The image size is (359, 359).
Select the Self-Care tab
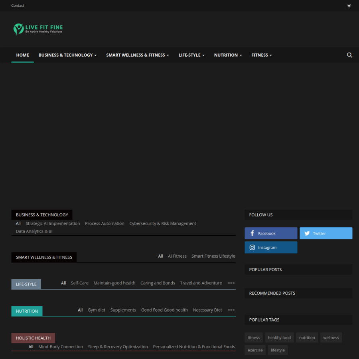tap(79, 283)
